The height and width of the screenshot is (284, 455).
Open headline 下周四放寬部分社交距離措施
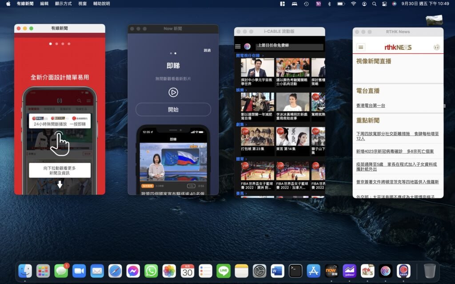(x=397, y=136)
